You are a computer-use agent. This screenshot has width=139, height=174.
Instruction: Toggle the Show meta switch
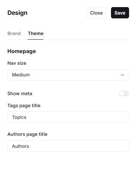tap(124, 93)
